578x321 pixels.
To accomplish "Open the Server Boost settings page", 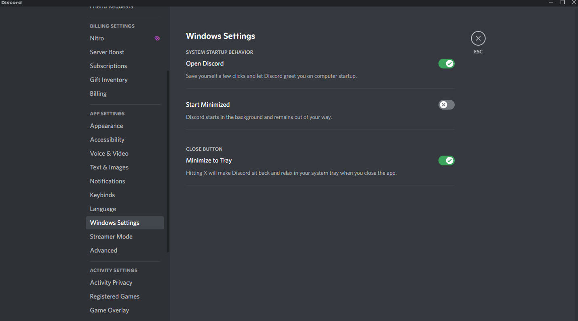I will pos(107,52).
